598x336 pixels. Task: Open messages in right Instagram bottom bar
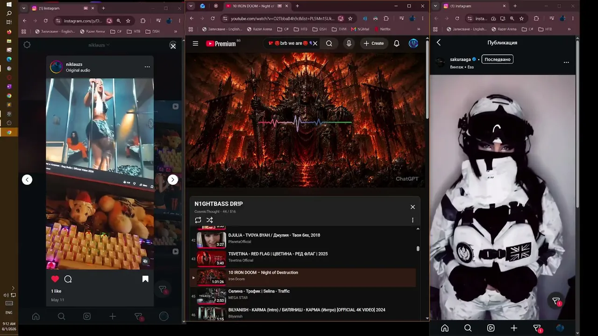(537, 328)
